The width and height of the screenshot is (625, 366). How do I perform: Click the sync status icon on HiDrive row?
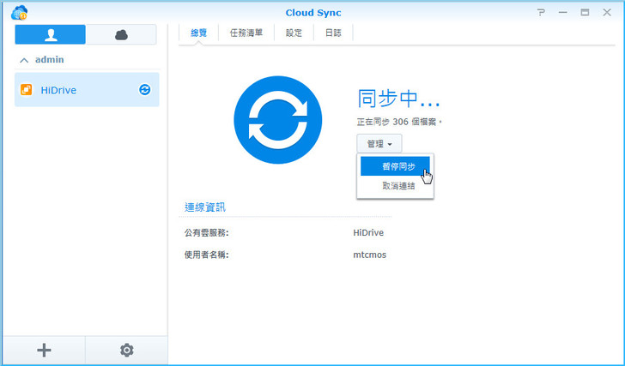(145, 90)
